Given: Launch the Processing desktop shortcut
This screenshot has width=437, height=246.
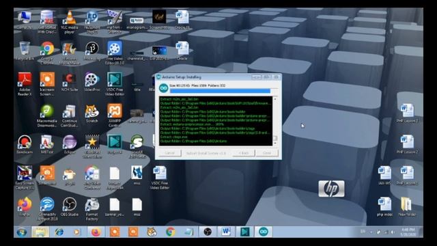Looking at the screenshot, I should (92, 51).
